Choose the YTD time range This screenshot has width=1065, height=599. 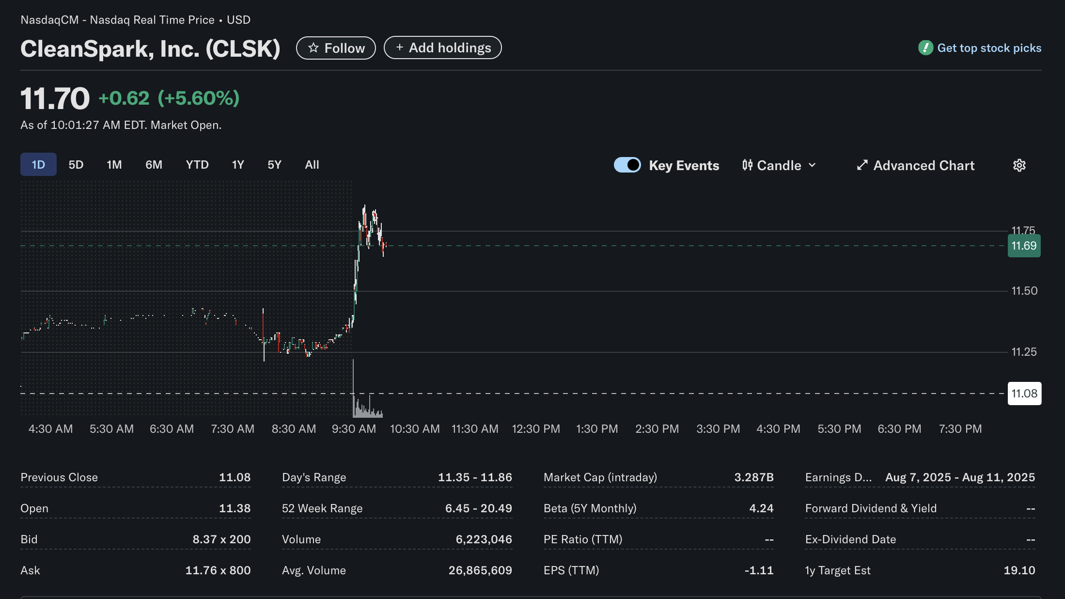point(197,165)
